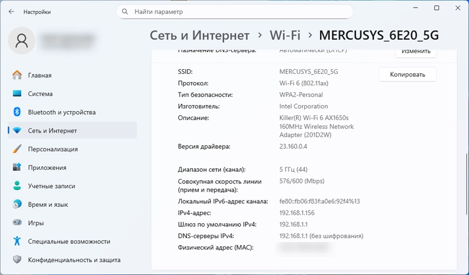The width and height of the screenshot is (469, 275).
Task: Click the Killer(R) Wi-Fi 6 AX1650s description
Action: (x=317, y=126)
